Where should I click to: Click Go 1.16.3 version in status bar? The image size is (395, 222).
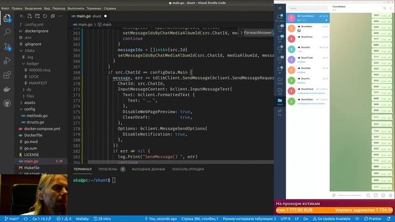(x=42, y=219)
